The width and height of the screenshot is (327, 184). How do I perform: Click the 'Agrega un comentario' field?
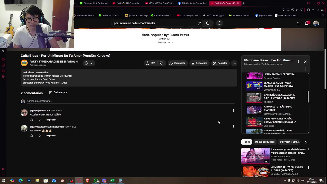coord(130,101)
